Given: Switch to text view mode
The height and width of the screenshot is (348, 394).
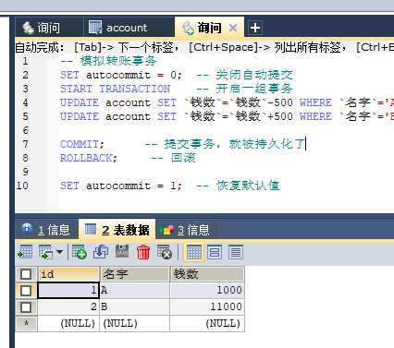Looking at the screenshot, I should point(236,253).
